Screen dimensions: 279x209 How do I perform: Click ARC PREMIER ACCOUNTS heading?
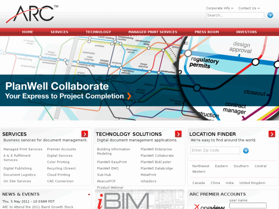(x=218, y=194)
